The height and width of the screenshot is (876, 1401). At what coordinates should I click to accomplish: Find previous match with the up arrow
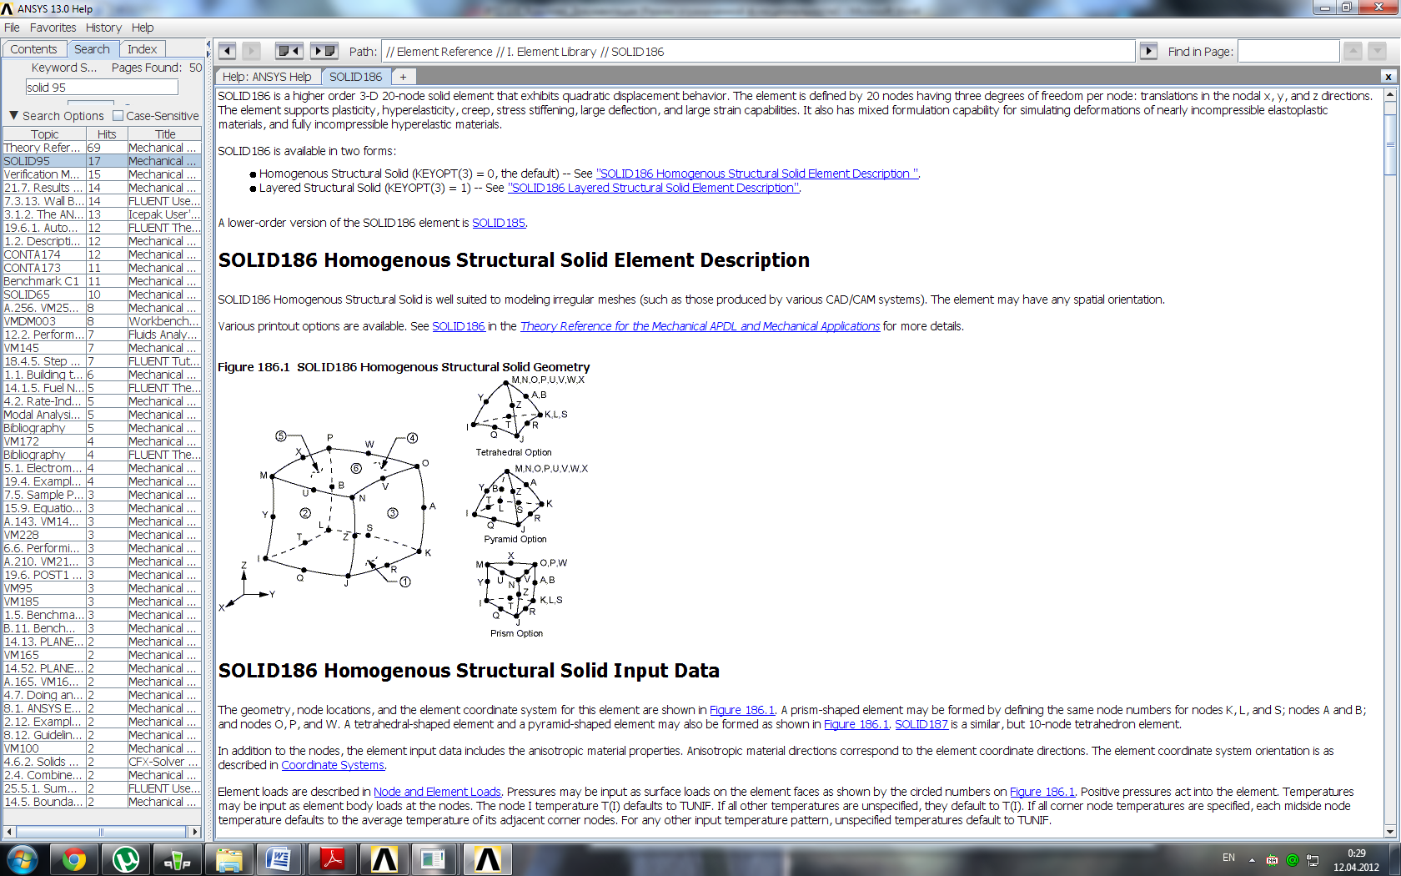1353,51
